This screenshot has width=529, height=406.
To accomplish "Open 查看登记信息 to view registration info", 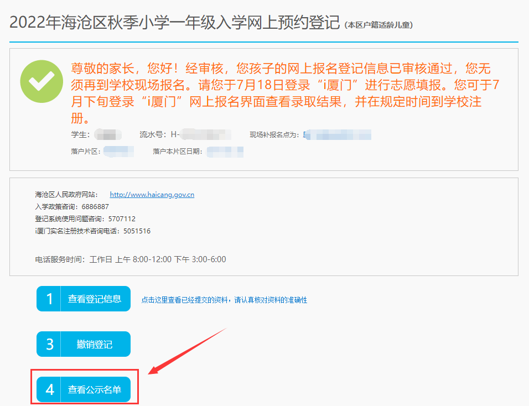I will (95, 299).
